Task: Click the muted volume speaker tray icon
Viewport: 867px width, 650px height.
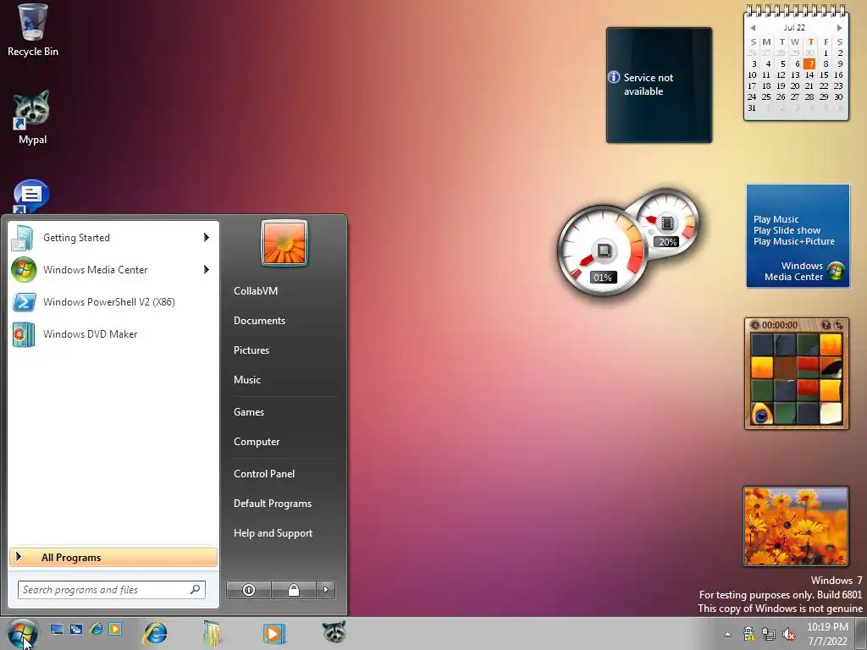Action: pyautogui.click(x=789, y=634)
